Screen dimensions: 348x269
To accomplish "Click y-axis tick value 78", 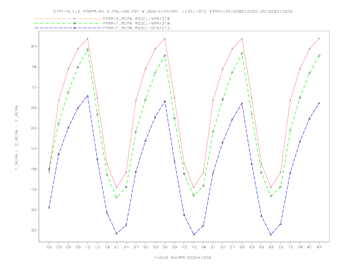I will [33, 67].
